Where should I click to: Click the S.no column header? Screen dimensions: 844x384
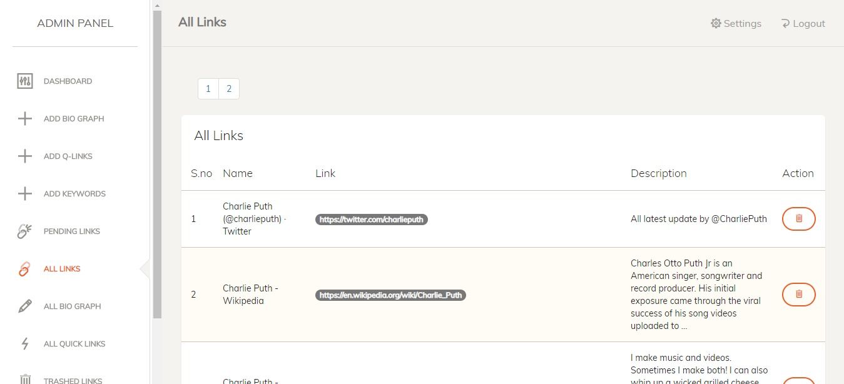click(x=201, y=173)
